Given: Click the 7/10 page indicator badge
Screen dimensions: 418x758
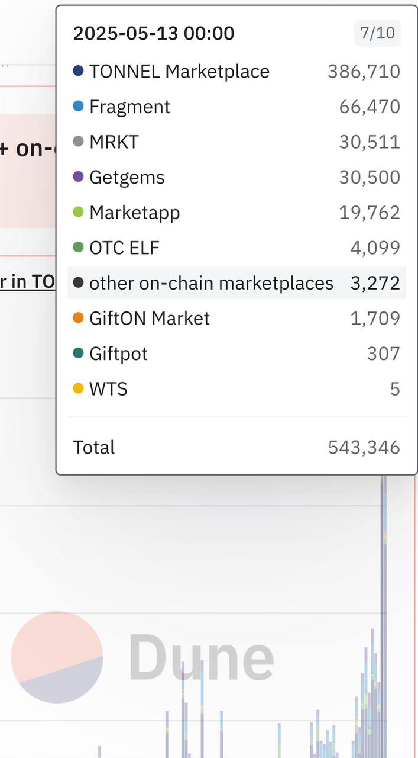Looking at the screenshot, I should pos(377,33).
